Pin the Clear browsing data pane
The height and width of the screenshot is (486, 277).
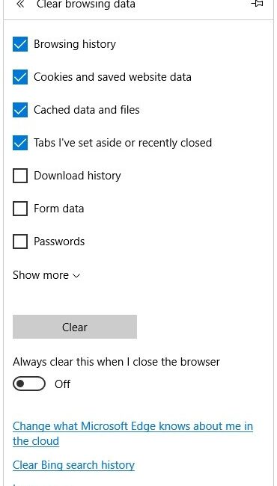tap(258, 4)
